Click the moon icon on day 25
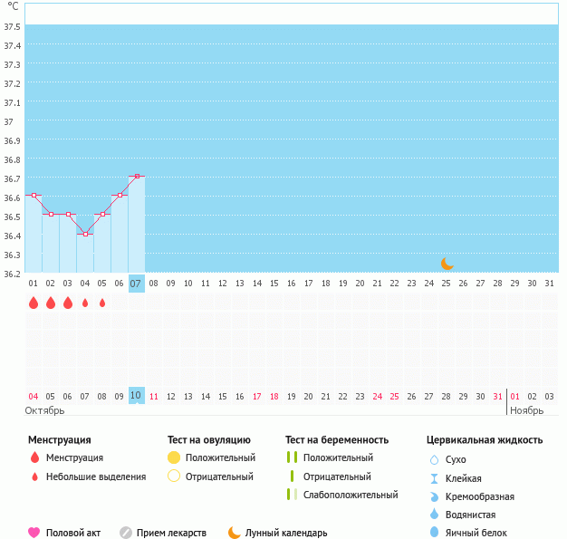The width and height of the screenshot is (567, 539). (447, 264)
